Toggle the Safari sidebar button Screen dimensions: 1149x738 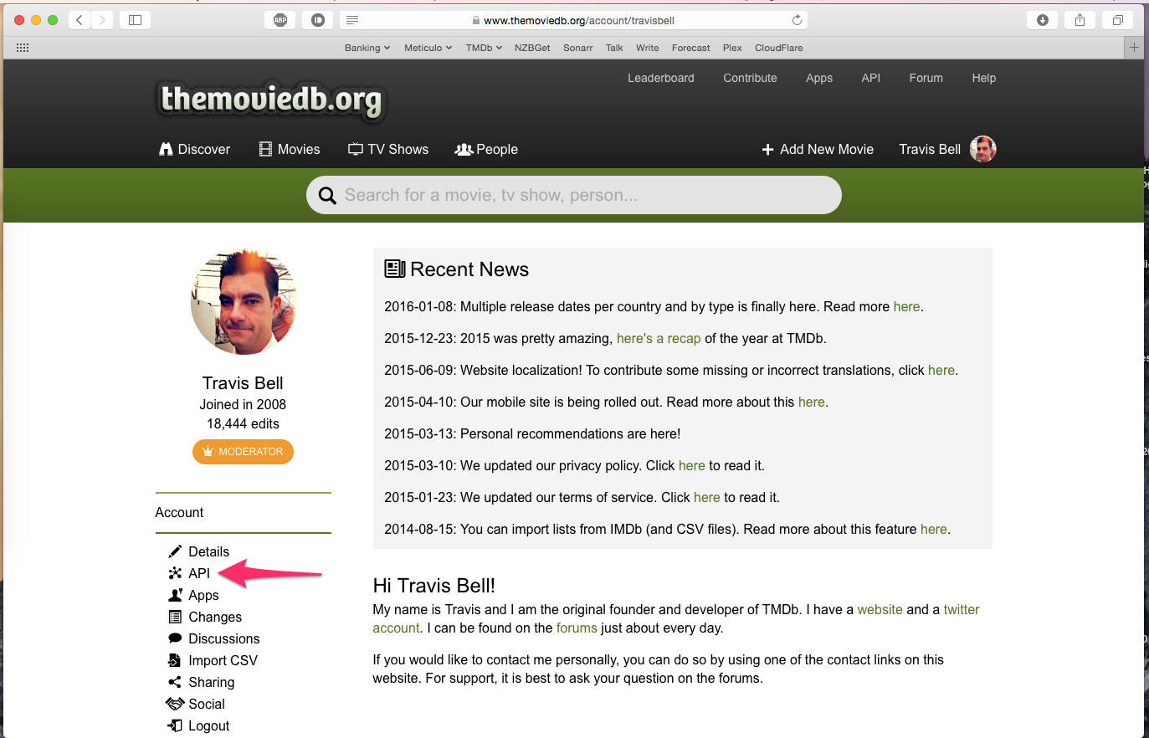[x=135, y=20]
